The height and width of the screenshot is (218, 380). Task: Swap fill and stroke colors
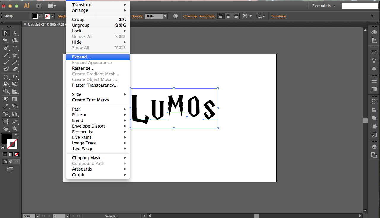coord(16,135)
